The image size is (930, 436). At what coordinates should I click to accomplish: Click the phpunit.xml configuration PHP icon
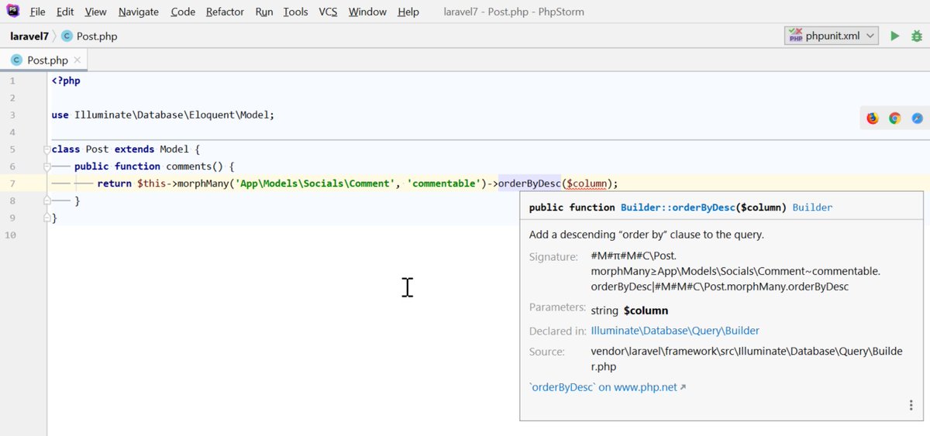[795, 36]
